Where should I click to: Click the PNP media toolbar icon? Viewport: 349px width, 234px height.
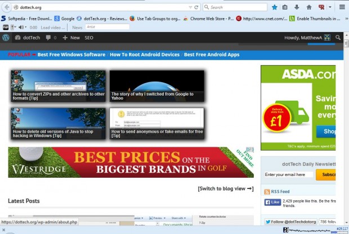point(6,28)
